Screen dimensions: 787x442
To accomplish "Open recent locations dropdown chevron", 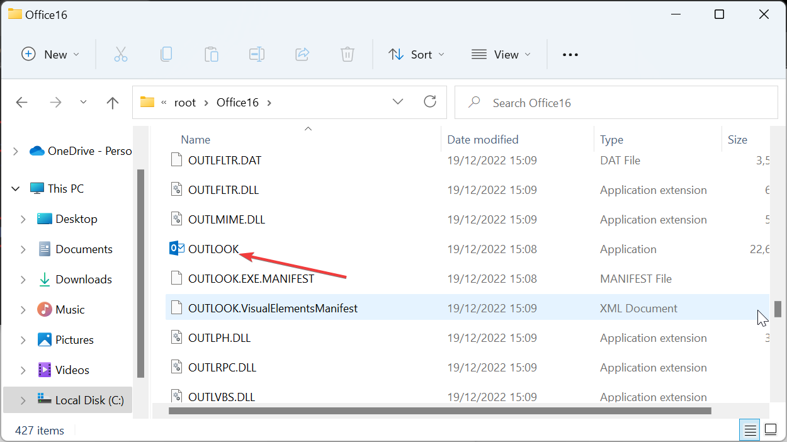I will (x=84, y=103).
